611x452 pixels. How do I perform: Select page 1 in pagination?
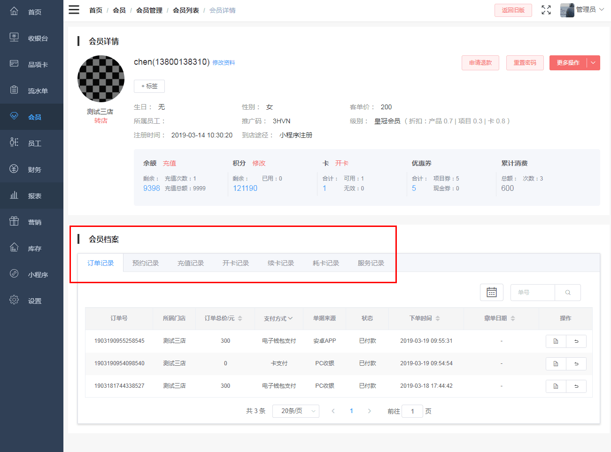(351, 411)
